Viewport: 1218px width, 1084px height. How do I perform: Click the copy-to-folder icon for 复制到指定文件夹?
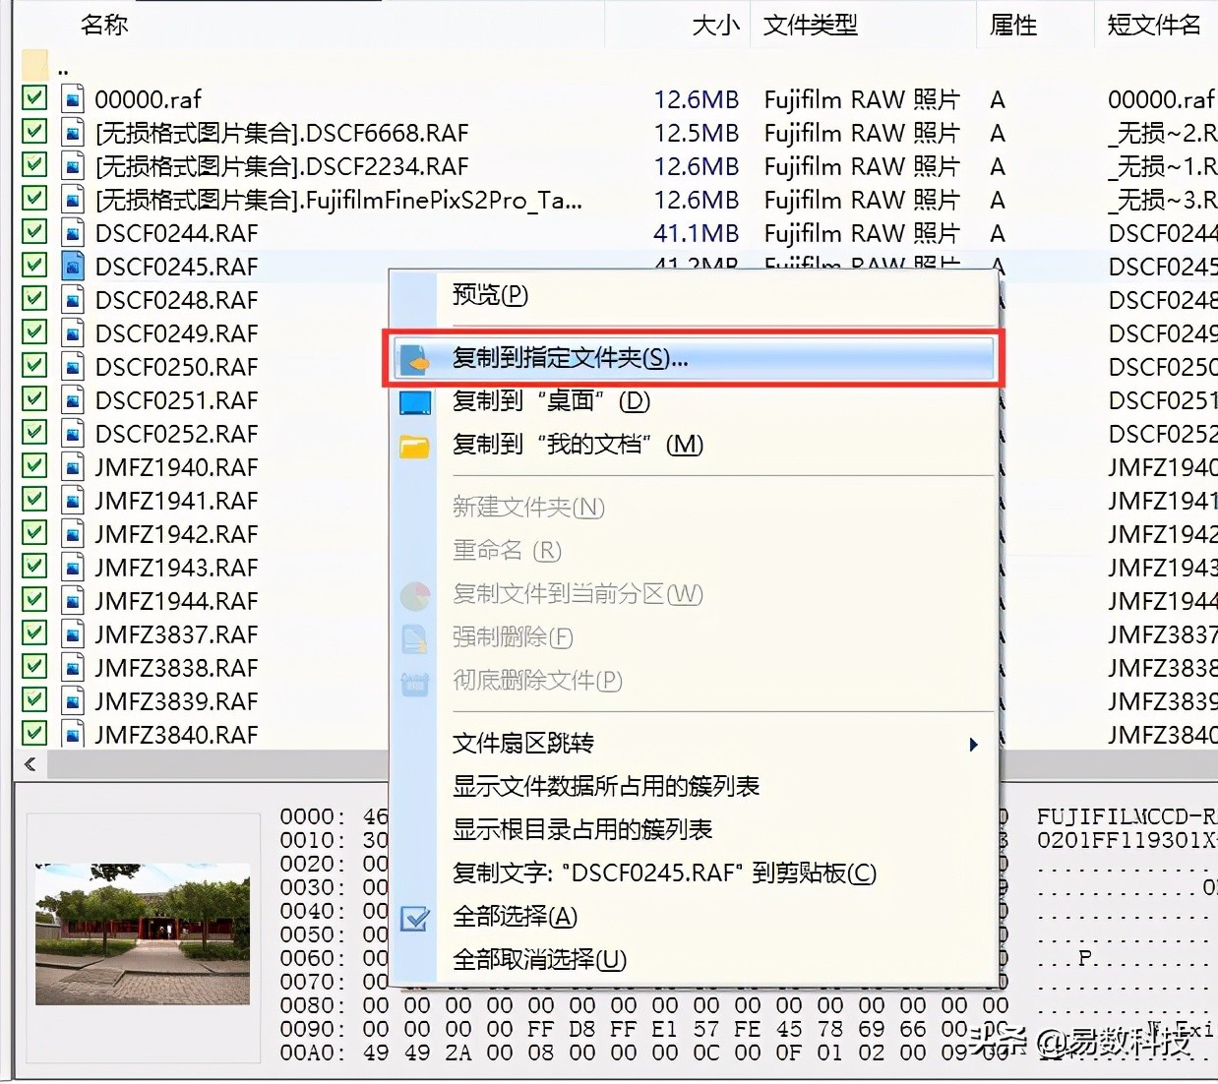(x=415, y=358)
